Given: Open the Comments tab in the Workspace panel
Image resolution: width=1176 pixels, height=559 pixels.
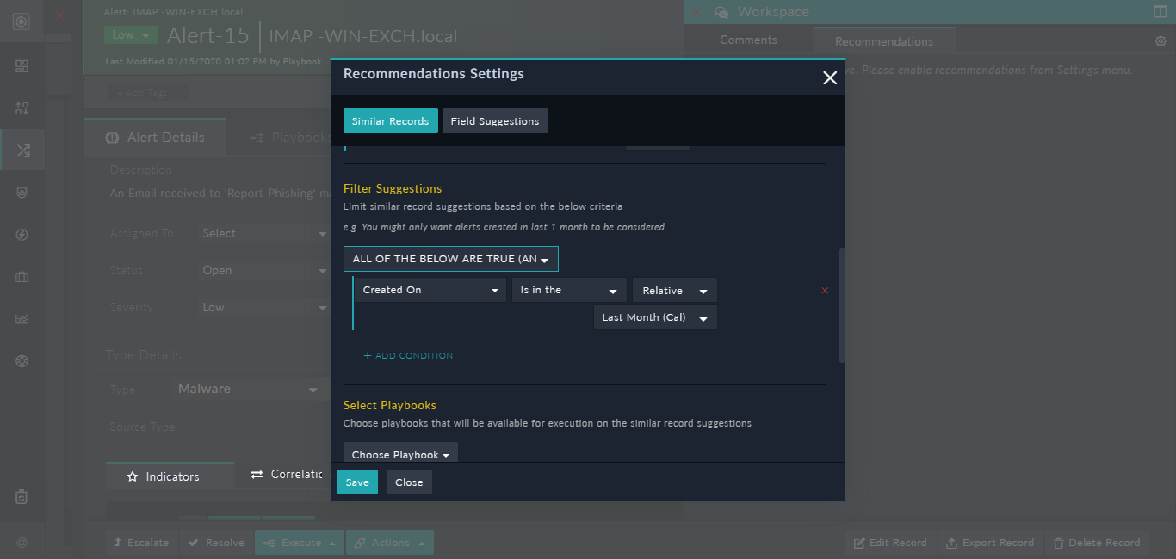Looking at the screenshot, I should (747, 40).
